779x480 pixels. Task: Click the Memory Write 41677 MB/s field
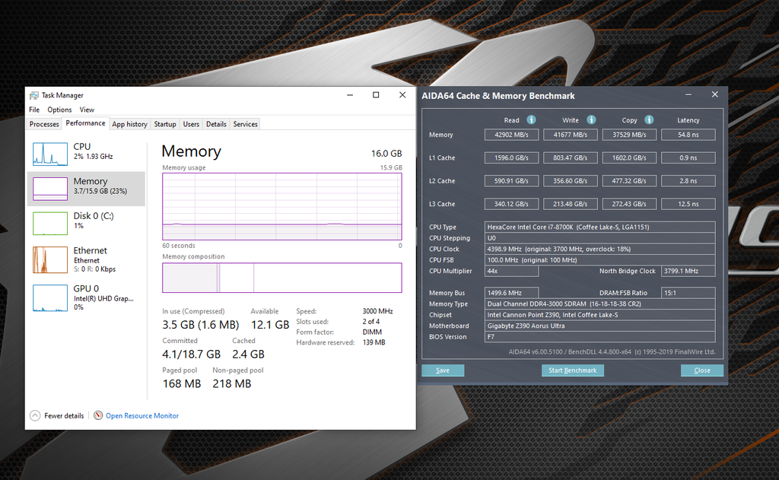pos(571,135)
